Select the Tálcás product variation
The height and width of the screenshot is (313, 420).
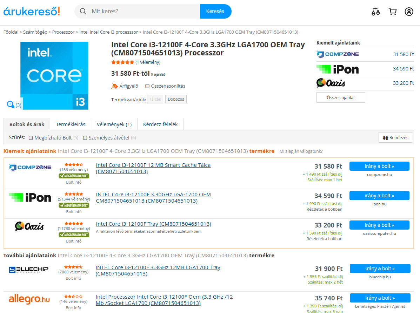155,99
